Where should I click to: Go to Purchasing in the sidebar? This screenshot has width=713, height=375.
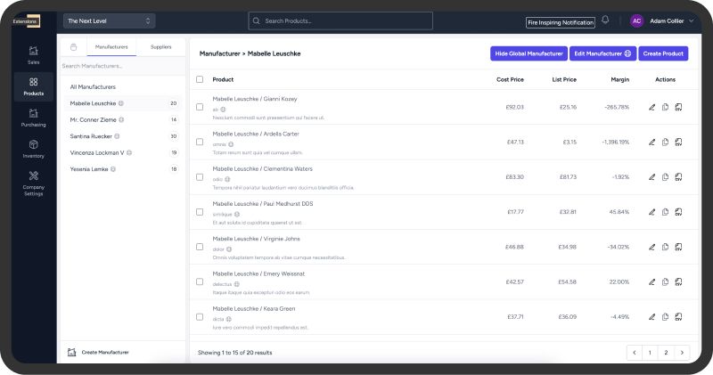(33, 118)
